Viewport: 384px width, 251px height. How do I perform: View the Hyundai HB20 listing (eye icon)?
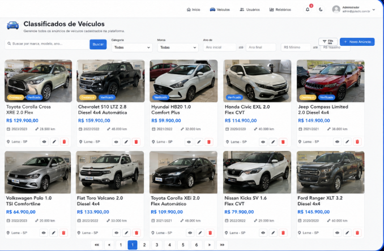point(189,142)
